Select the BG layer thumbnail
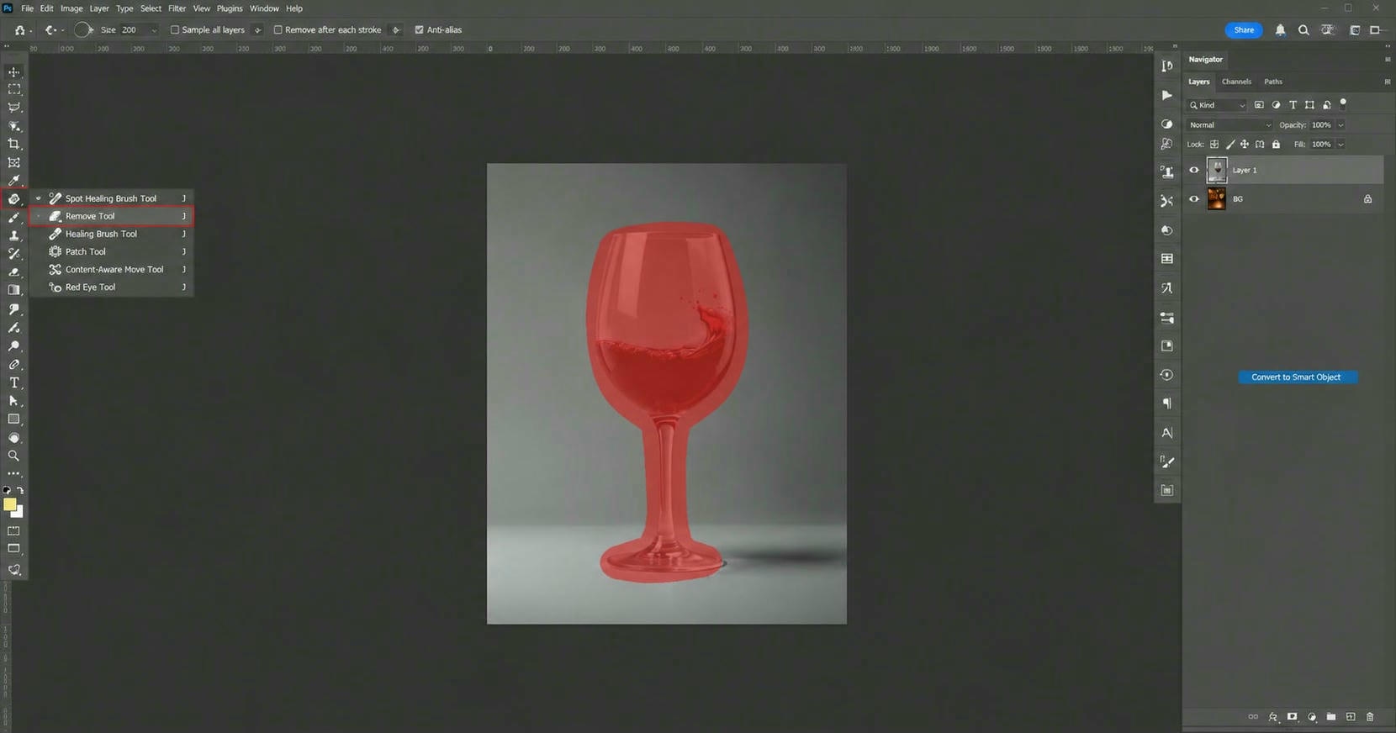The width and height of the screenshot is (1396, 733). pyautogui.click(x=1216, y=199)
